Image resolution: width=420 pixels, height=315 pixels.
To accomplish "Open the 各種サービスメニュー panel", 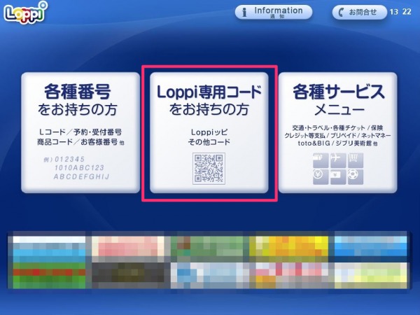I will click(x=337, y=132).
